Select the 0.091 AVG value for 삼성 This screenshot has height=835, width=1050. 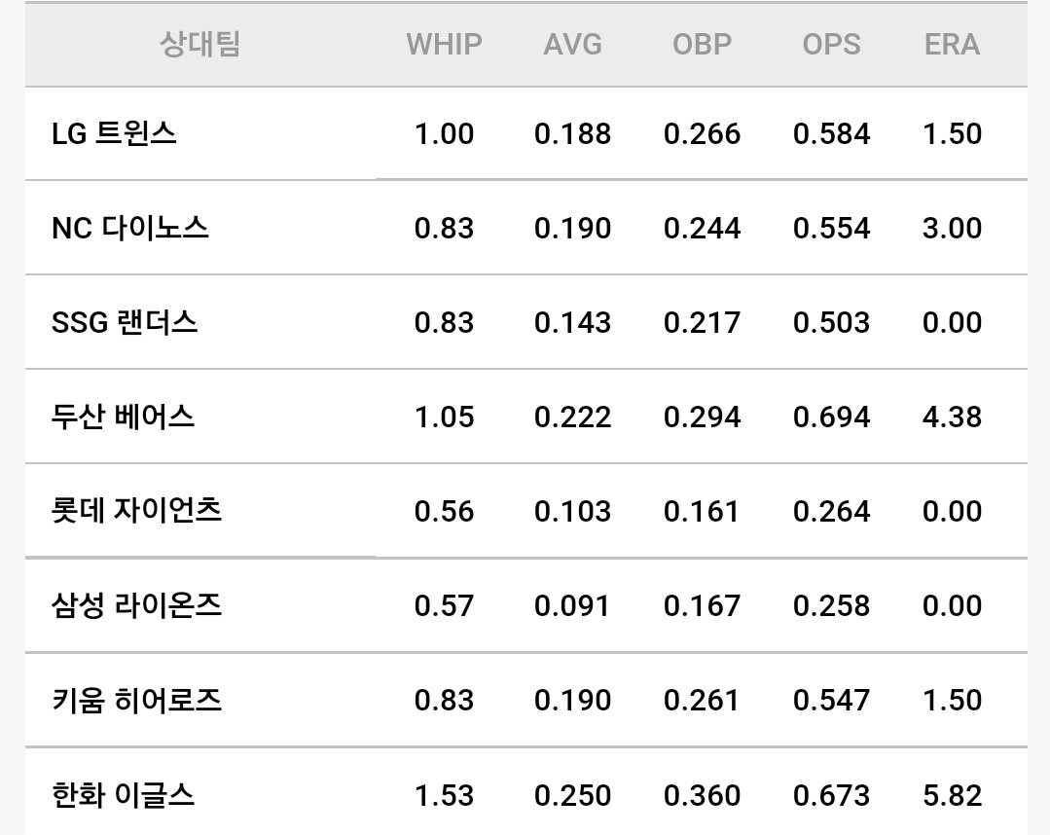[x=572, y=606]
